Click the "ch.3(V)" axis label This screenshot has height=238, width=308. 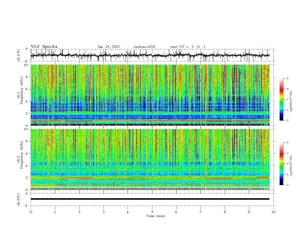[19, 199]
